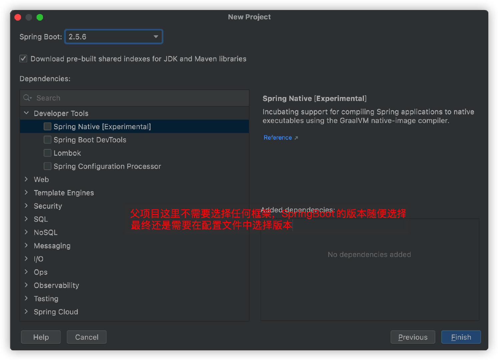This screenshot has height=360, width=498.
Task: Enable the Lombok dependency checkbox
Action: click(x=48, y=153)
